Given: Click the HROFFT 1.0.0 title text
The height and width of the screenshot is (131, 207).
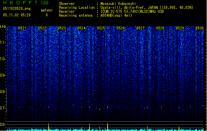Looking at the screenshot, I should tap(26, 3).
